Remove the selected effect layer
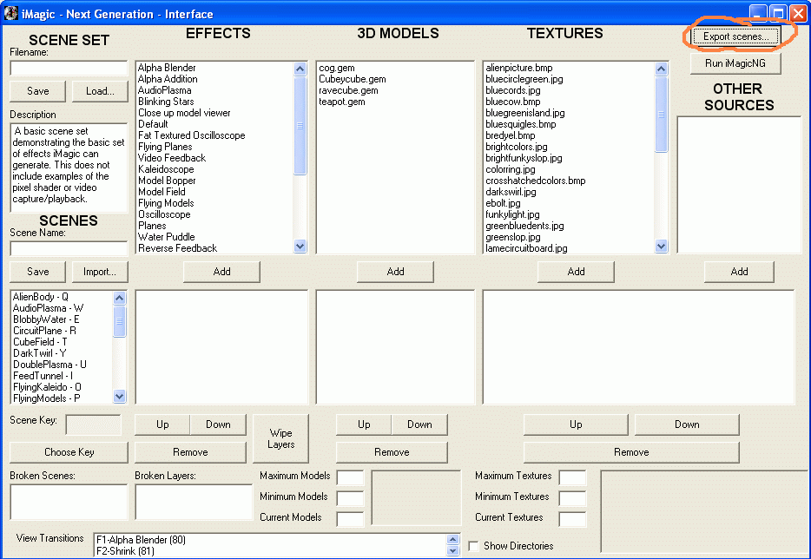This screenshot has height=559, width=811. pyautogui.click(x=190, y=452)
